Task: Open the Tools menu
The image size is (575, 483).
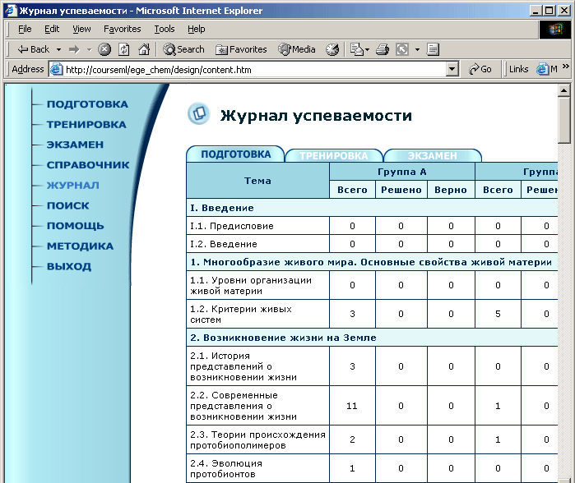Action: click(x=165, y=29)
